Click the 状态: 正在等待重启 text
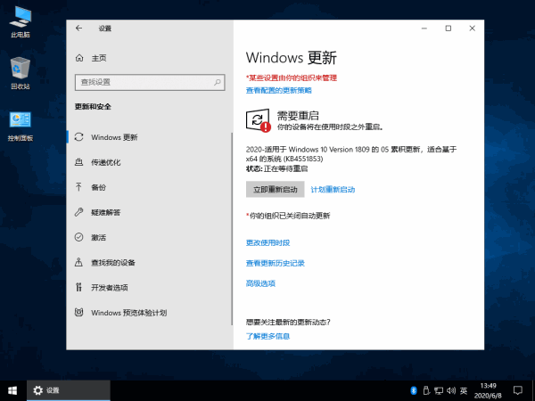 pos(276,168)
